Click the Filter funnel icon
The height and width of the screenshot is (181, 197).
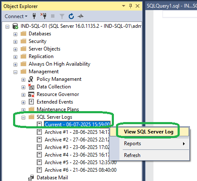tap(62, 16)
